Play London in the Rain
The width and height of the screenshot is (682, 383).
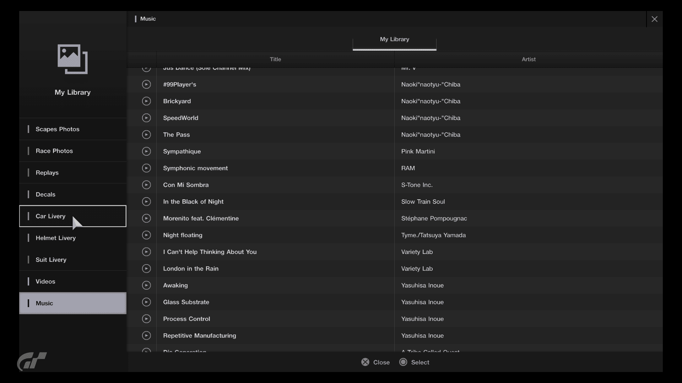[x=146, y=268]
